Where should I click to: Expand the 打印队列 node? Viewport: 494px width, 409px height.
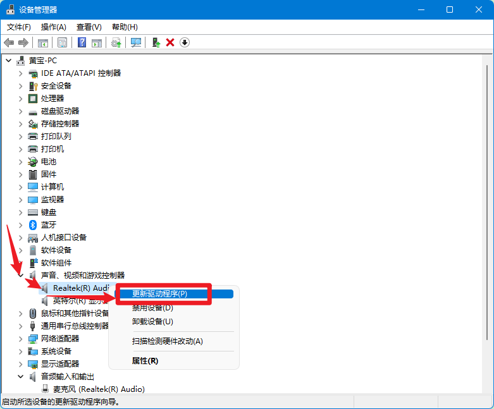pos(20,137)
